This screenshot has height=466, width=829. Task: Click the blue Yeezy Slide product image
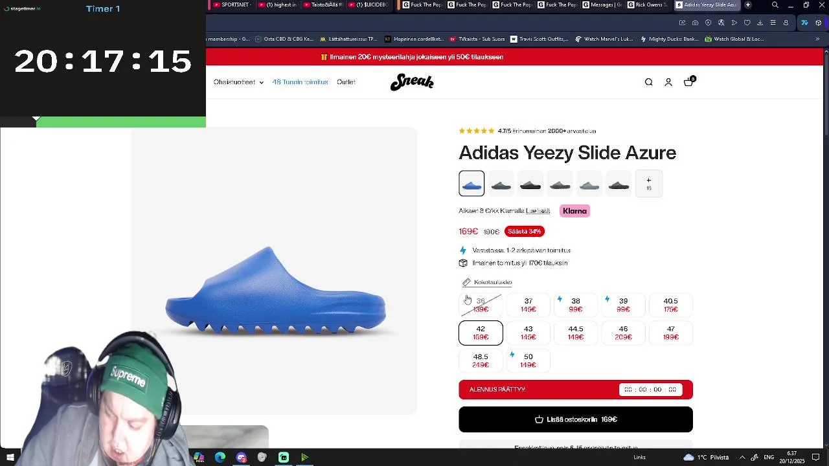(x=275, y=291)
